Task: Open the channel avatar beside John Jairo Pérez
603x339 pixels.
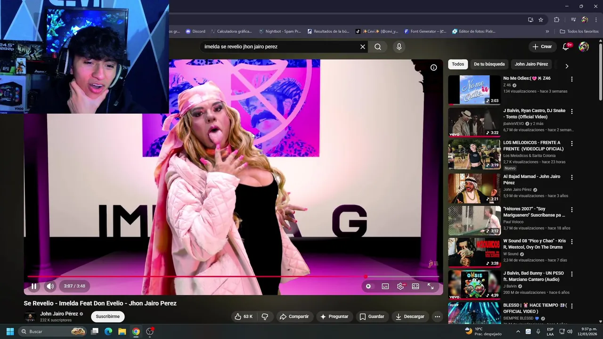Action: [x=30, y=316]
